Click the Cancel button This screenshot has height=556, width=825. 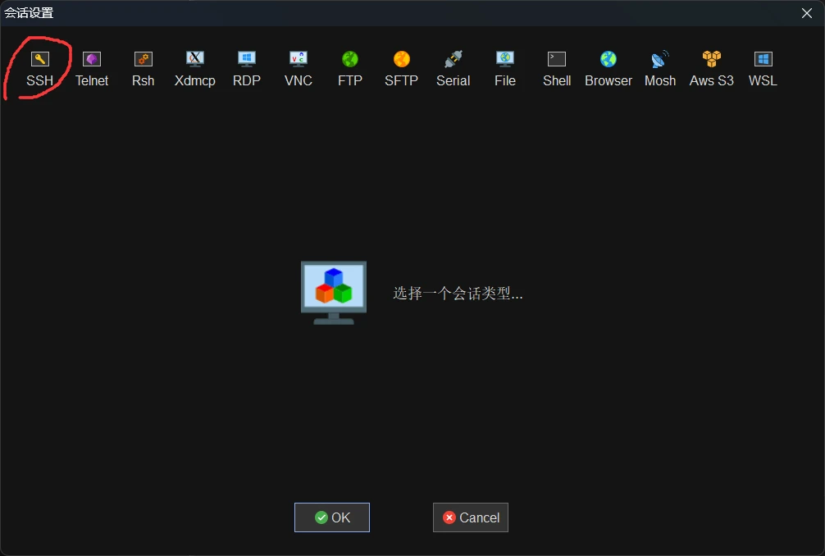(x=471, y=517)
